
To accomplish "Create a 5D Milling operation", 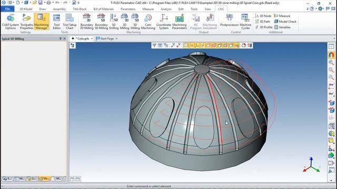I will 135,22.
